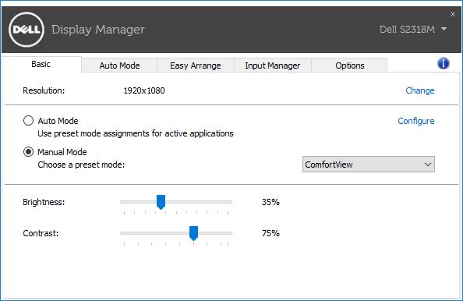Click the Dell S2318M monitor name
This screenshot has height=301, width=463.
pos(407,30)
